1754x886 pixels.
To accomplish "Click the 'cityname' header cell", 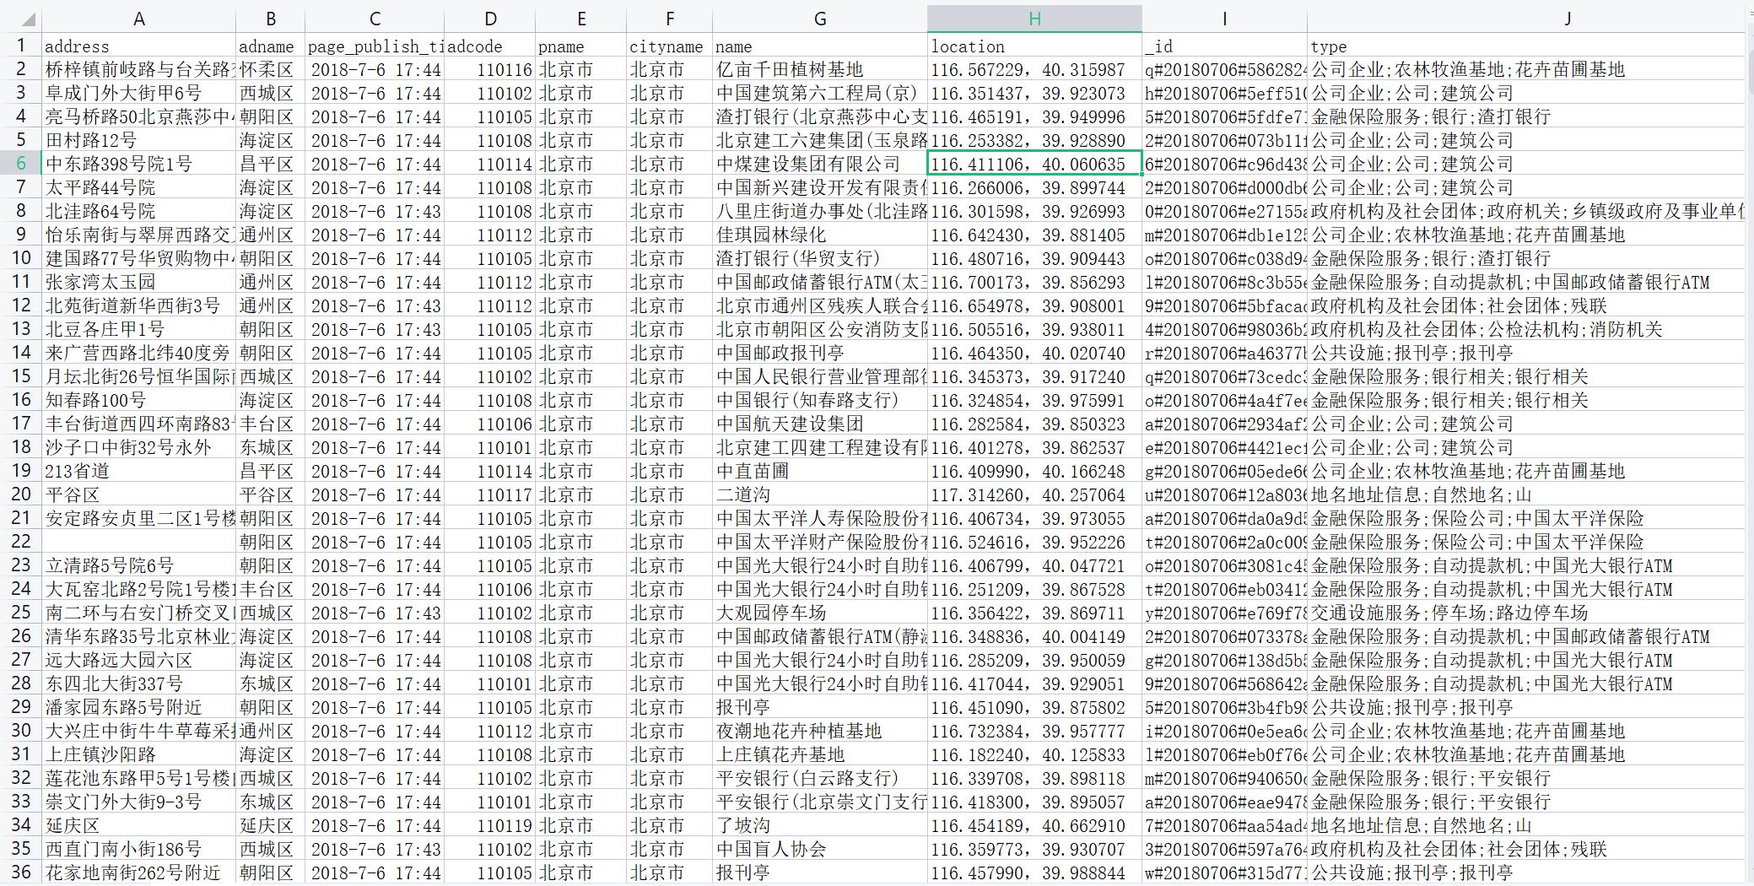I will 669,46.
